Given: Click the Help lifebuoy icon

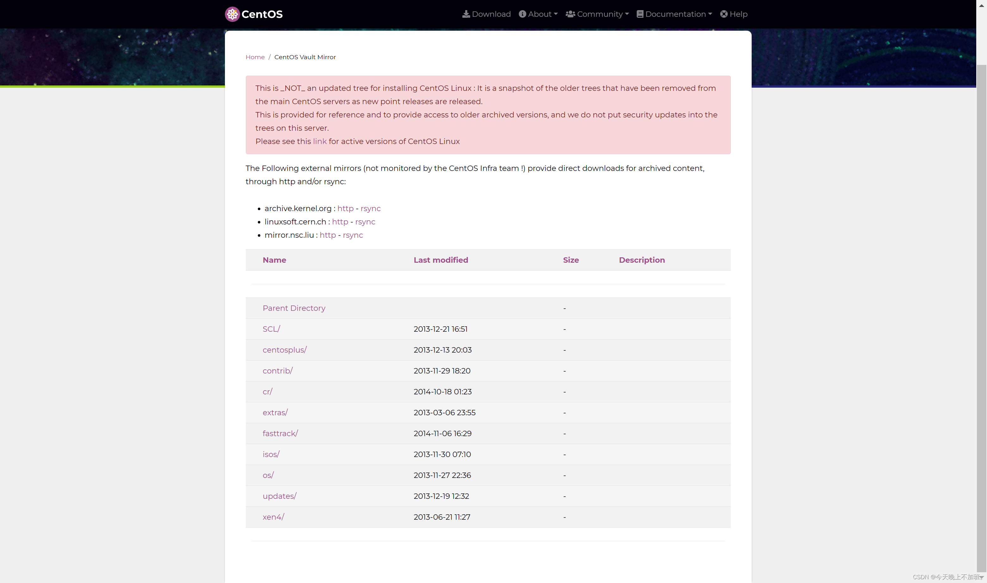Looking at the screenshot, I should [x=723, y=14].
